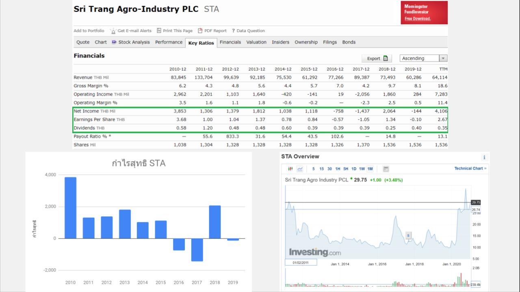
Task: Open the Valuation tab
Action: coord(256,42)
